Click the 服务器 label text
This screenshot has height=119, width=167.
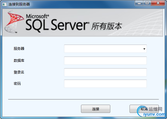tap(19, 49)
